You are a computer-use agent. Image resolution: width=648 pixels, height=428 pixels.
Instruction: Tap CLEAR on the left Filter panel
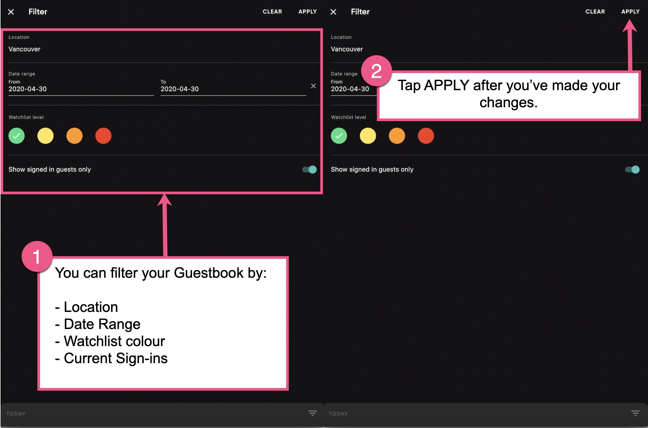(x=272, y=12)
